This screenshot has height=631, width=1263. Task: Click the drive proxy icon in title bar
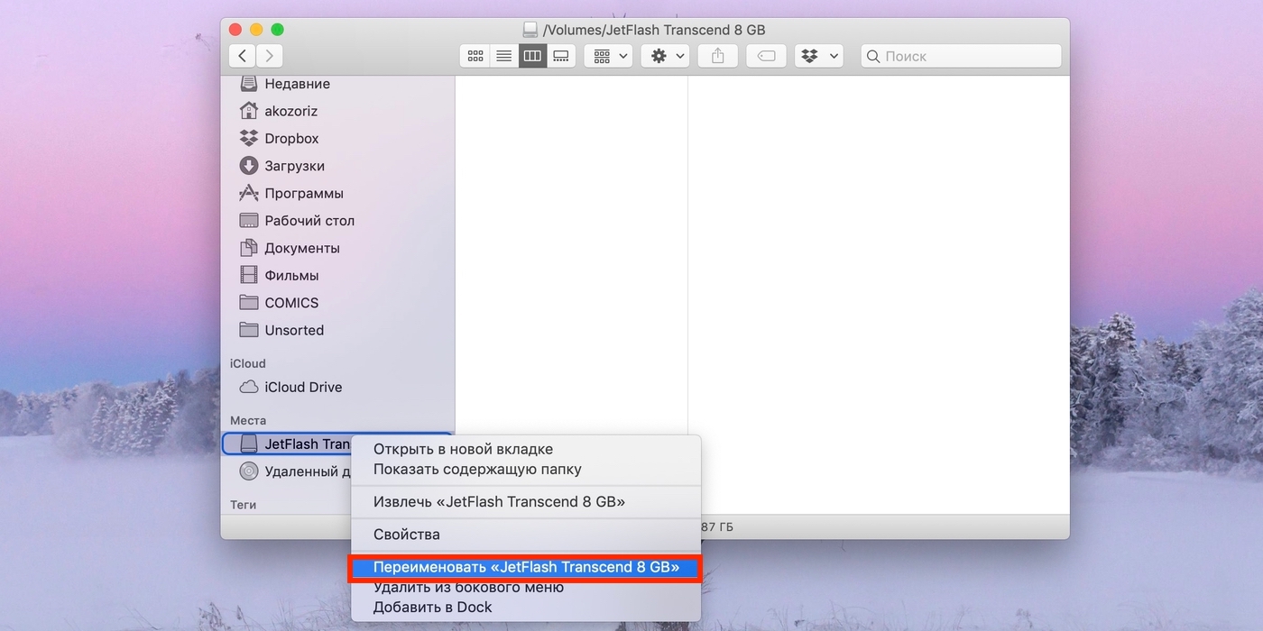pos(530,30)
